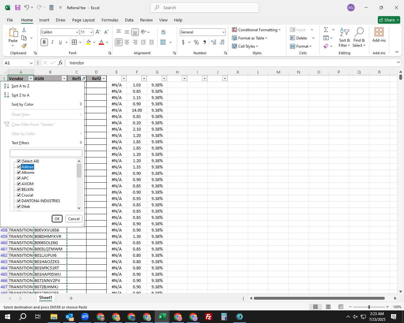Click Increase Indent icon
This screenshot has width=404, height=323.
pyautogui.click(x=151, y=42)
